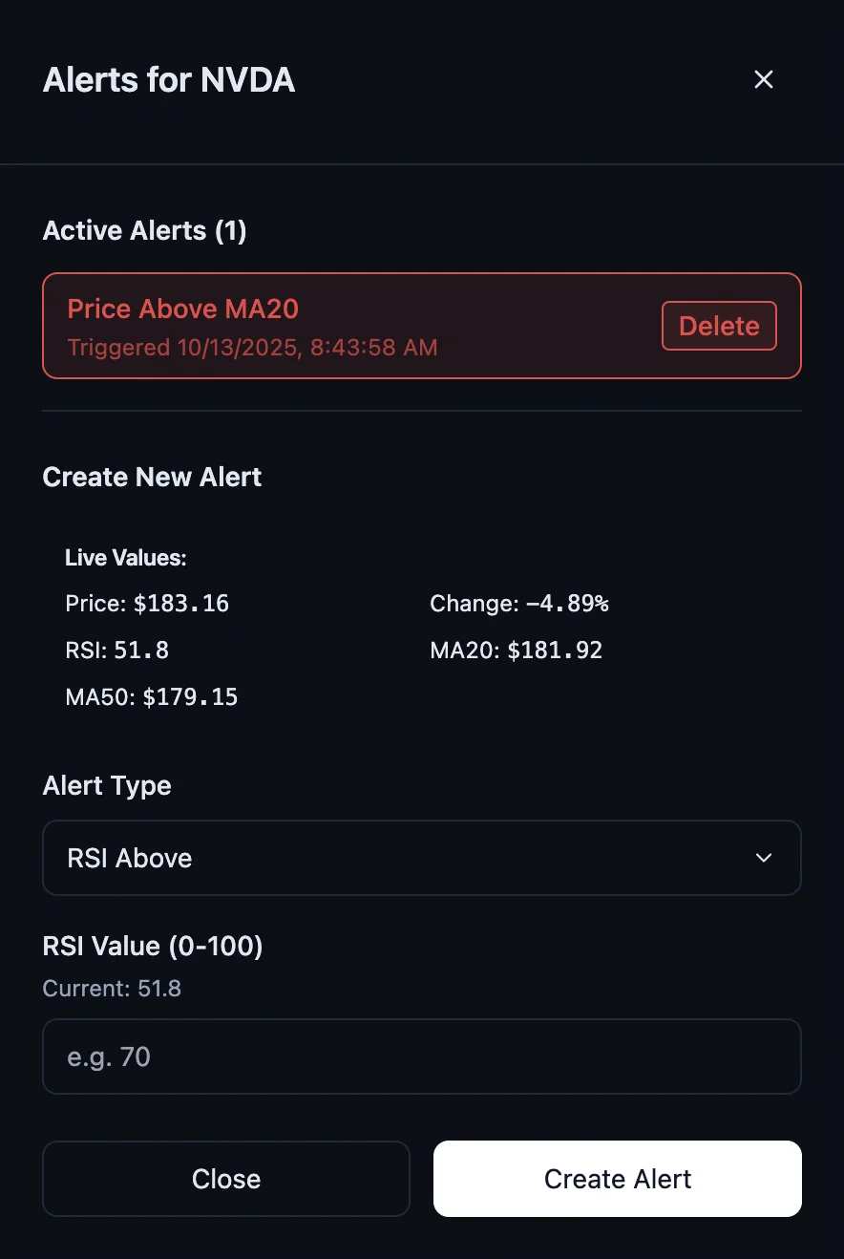Click the Alerts for NVDA title

pos(169,81)
